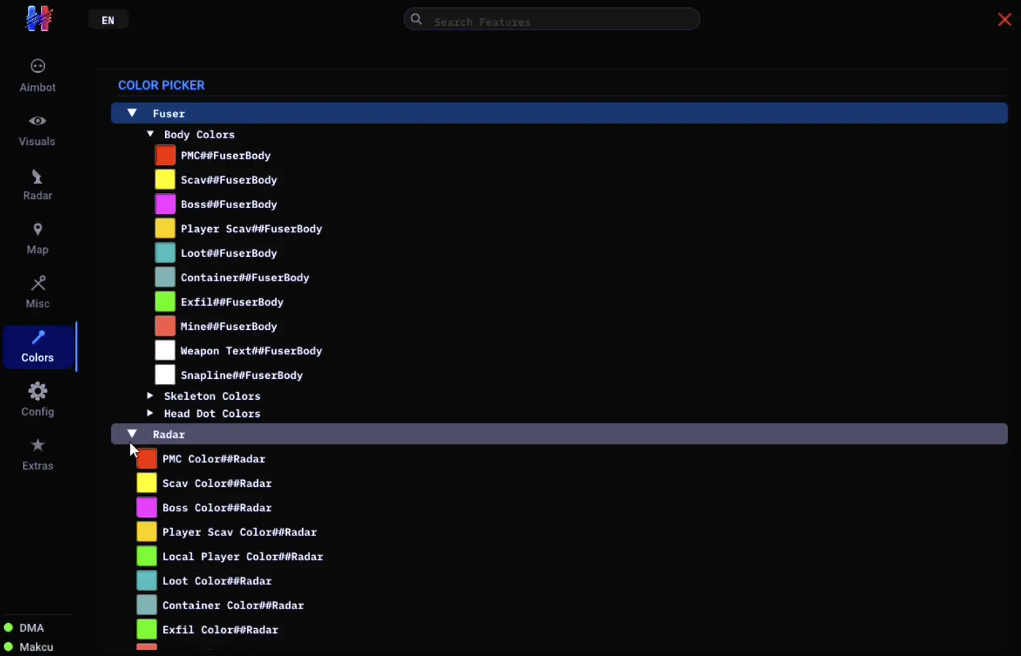The width and height of the screenshot is (1021, 656).
Task: Click the application logo icon
Action: pyautogui.click(x=38, y=18)
